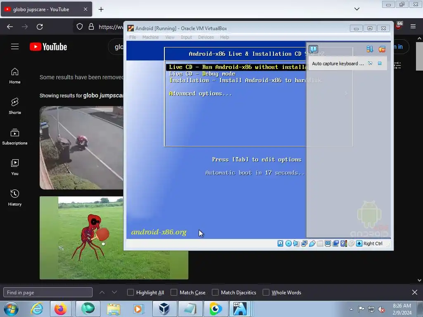Open Windows Start menu
The height and width of the screenshot is (317, 423).
pos(11,309)
